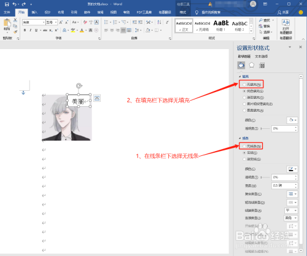Image resolution: width=307 pixels, height=256 pixels.
Task: Apply strikethrough to text
Action: pyautogui.click(x=45, y=30)
